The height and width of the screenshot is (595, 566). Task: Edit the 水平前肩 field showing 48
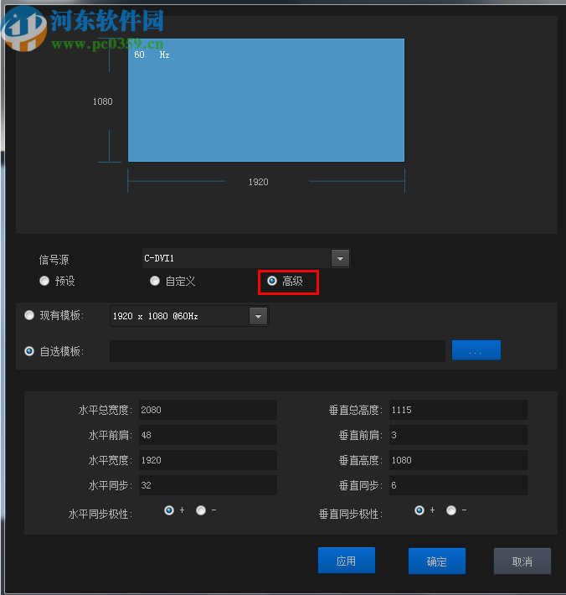(208, 435)
